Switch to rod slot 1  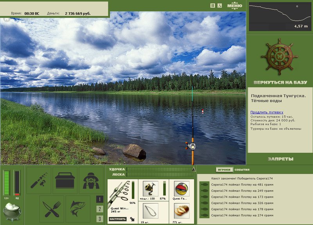click(x=100, y=199)
